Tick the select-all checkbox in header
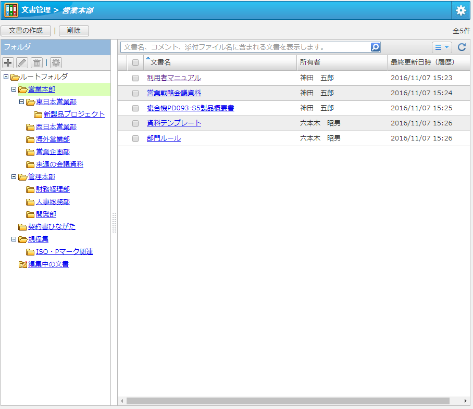The width and height of the screenshot is (473, 409). point(135,62)
